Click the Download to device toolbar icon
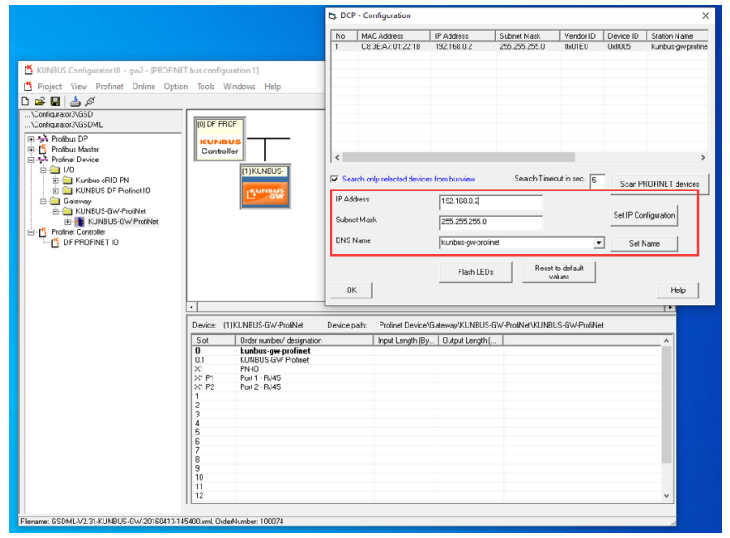 (75, 101)
